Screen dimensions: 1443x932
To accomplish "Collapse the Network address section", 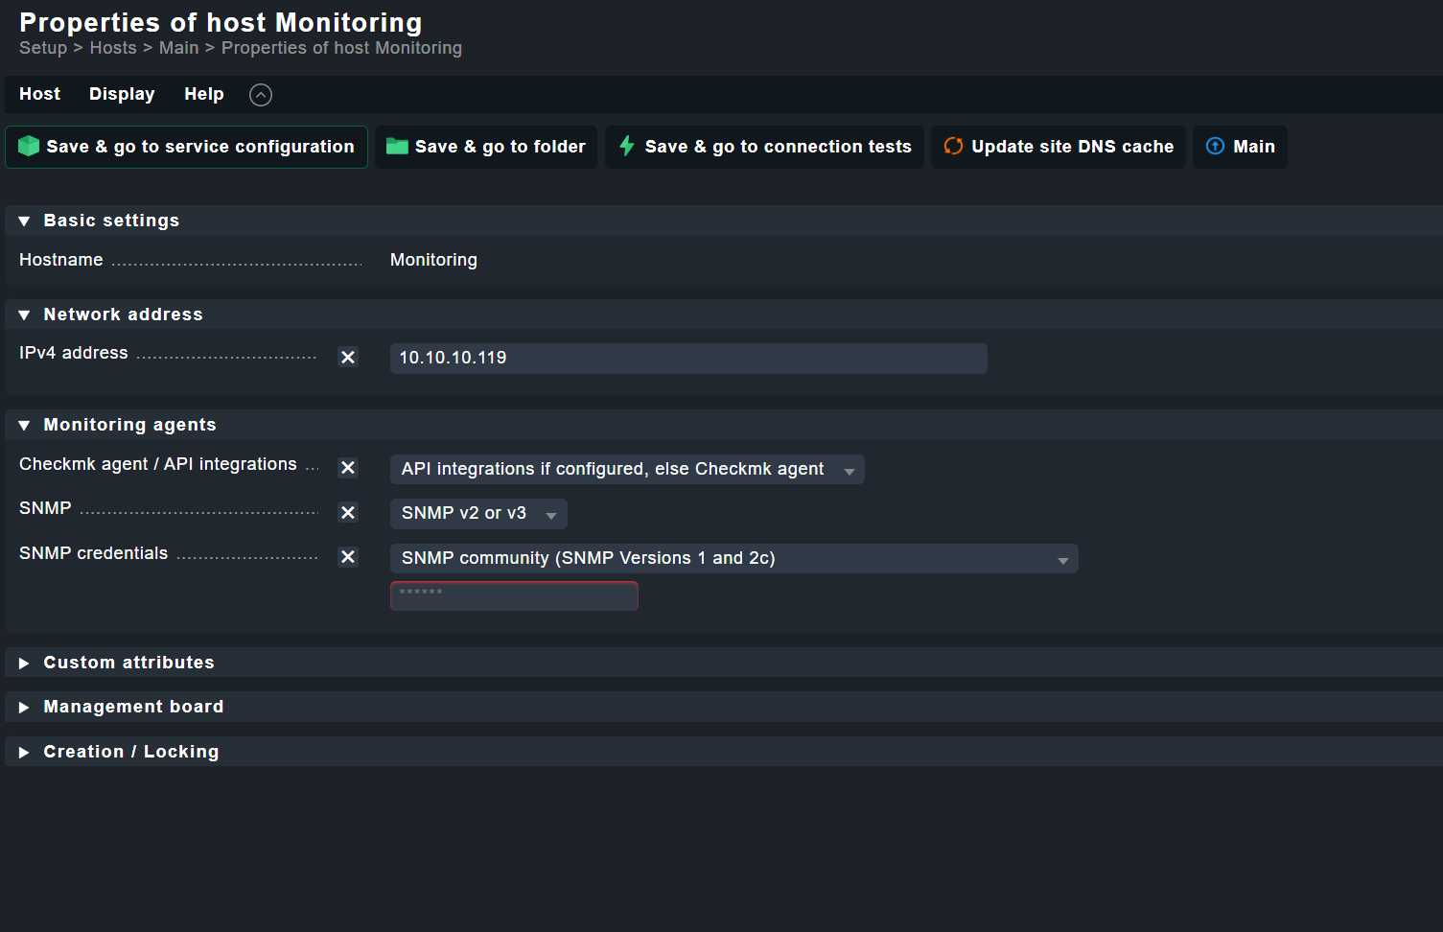I will 25,315.
